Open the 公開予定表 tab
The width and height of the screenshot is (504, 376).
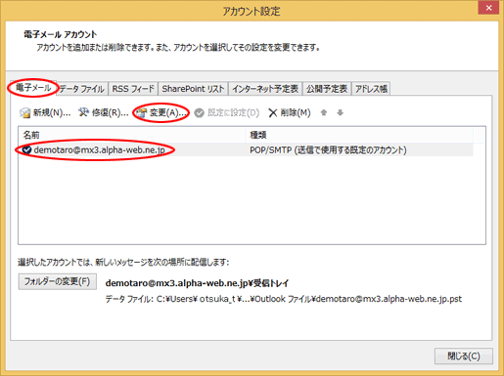tap(327, 89)
